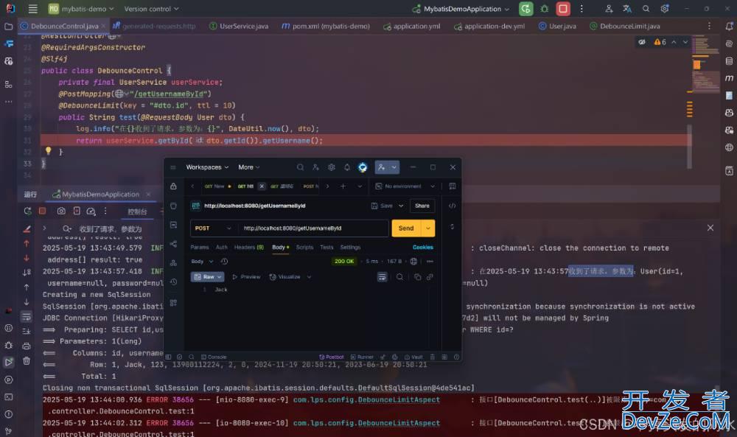Open the Headers tab in Postman
Screen dimensions: 737x437
click(x=248, y=248)
